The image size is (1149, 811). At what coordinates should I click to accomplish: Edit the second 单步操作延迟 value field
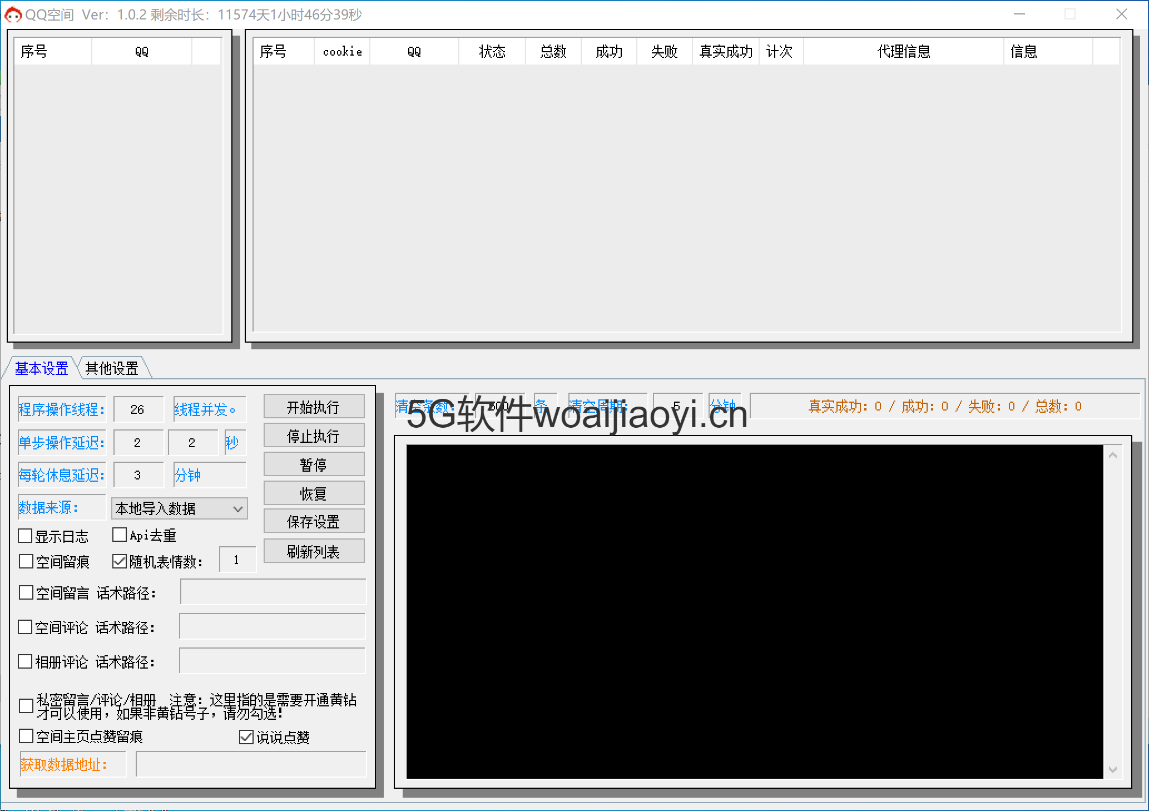pos(193,443)
